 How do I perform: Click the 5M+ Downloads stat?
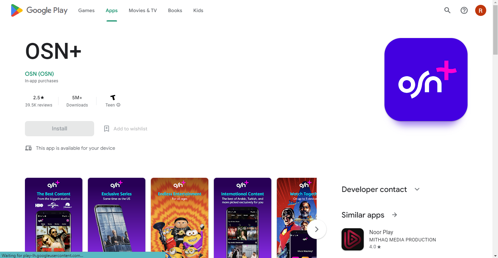point(77,101)
